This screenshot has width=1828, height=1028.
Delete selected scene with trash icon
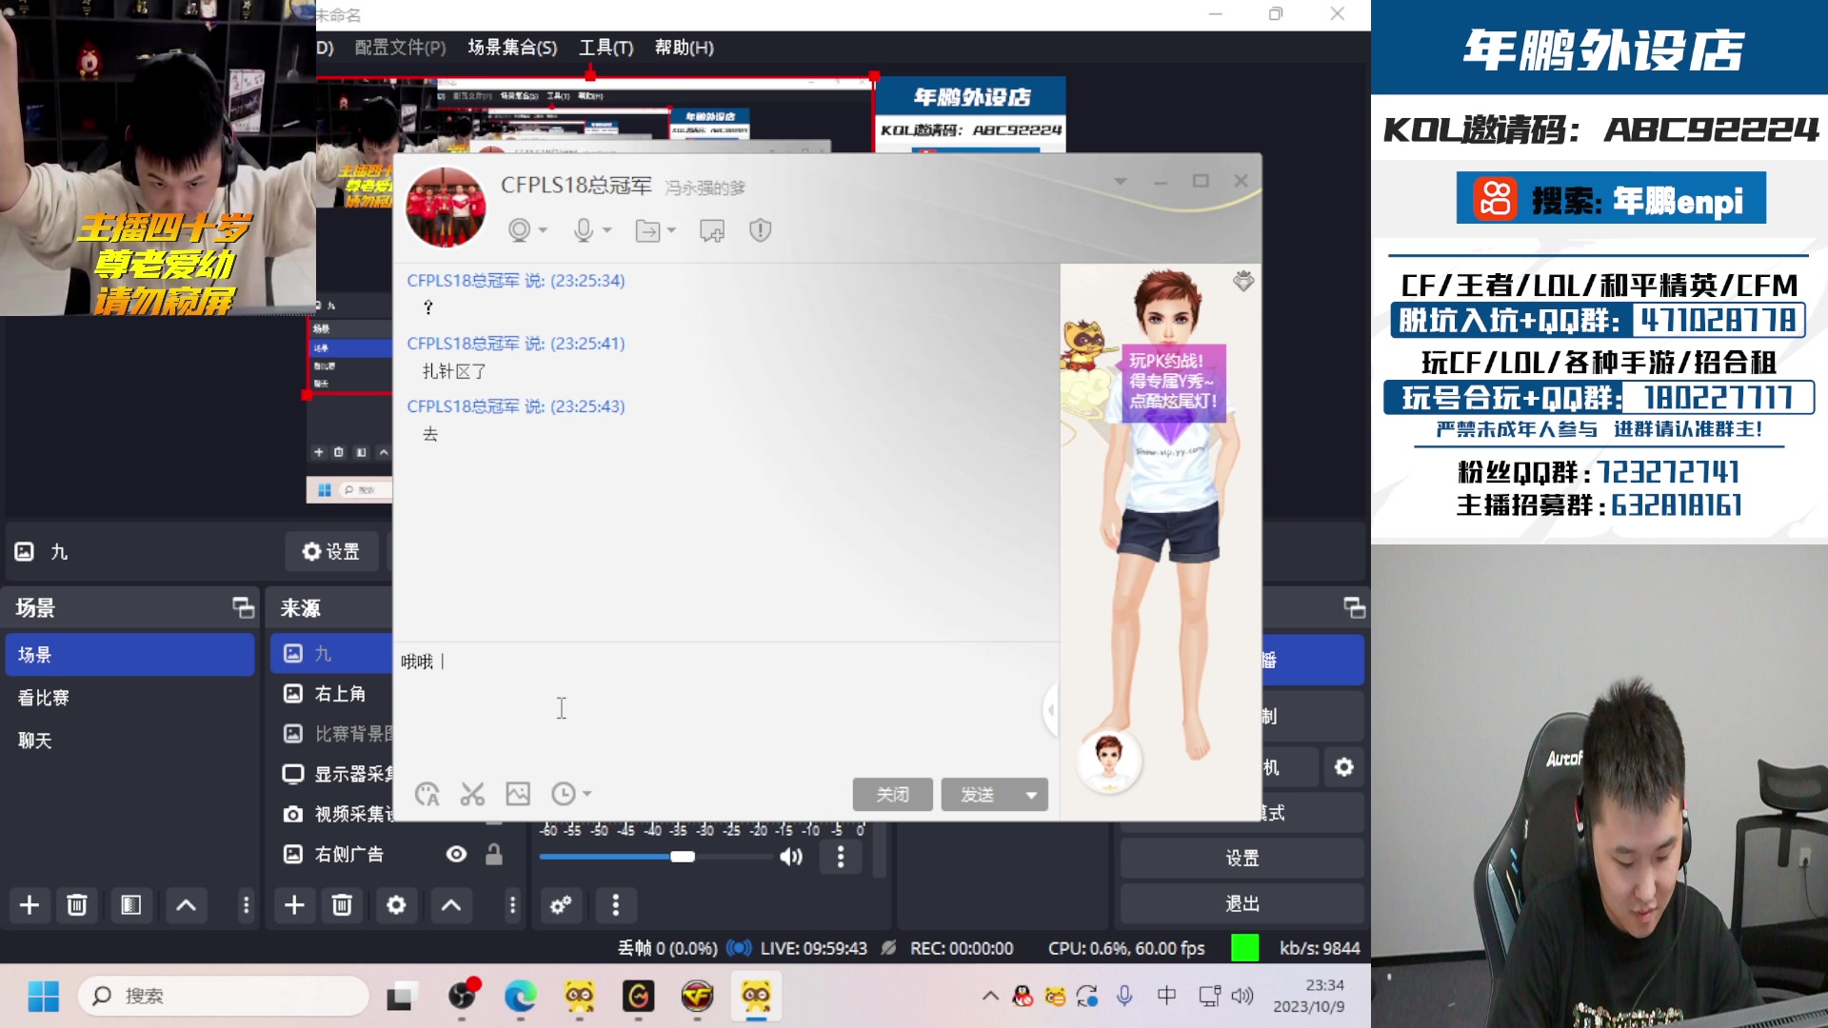pyautogui.click(x=77, y=905)
